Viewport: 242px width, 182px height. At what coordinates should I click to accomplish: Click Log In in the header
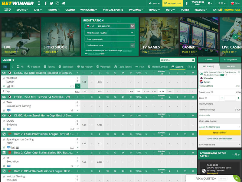pyautogui.click(x=154, y=3)
